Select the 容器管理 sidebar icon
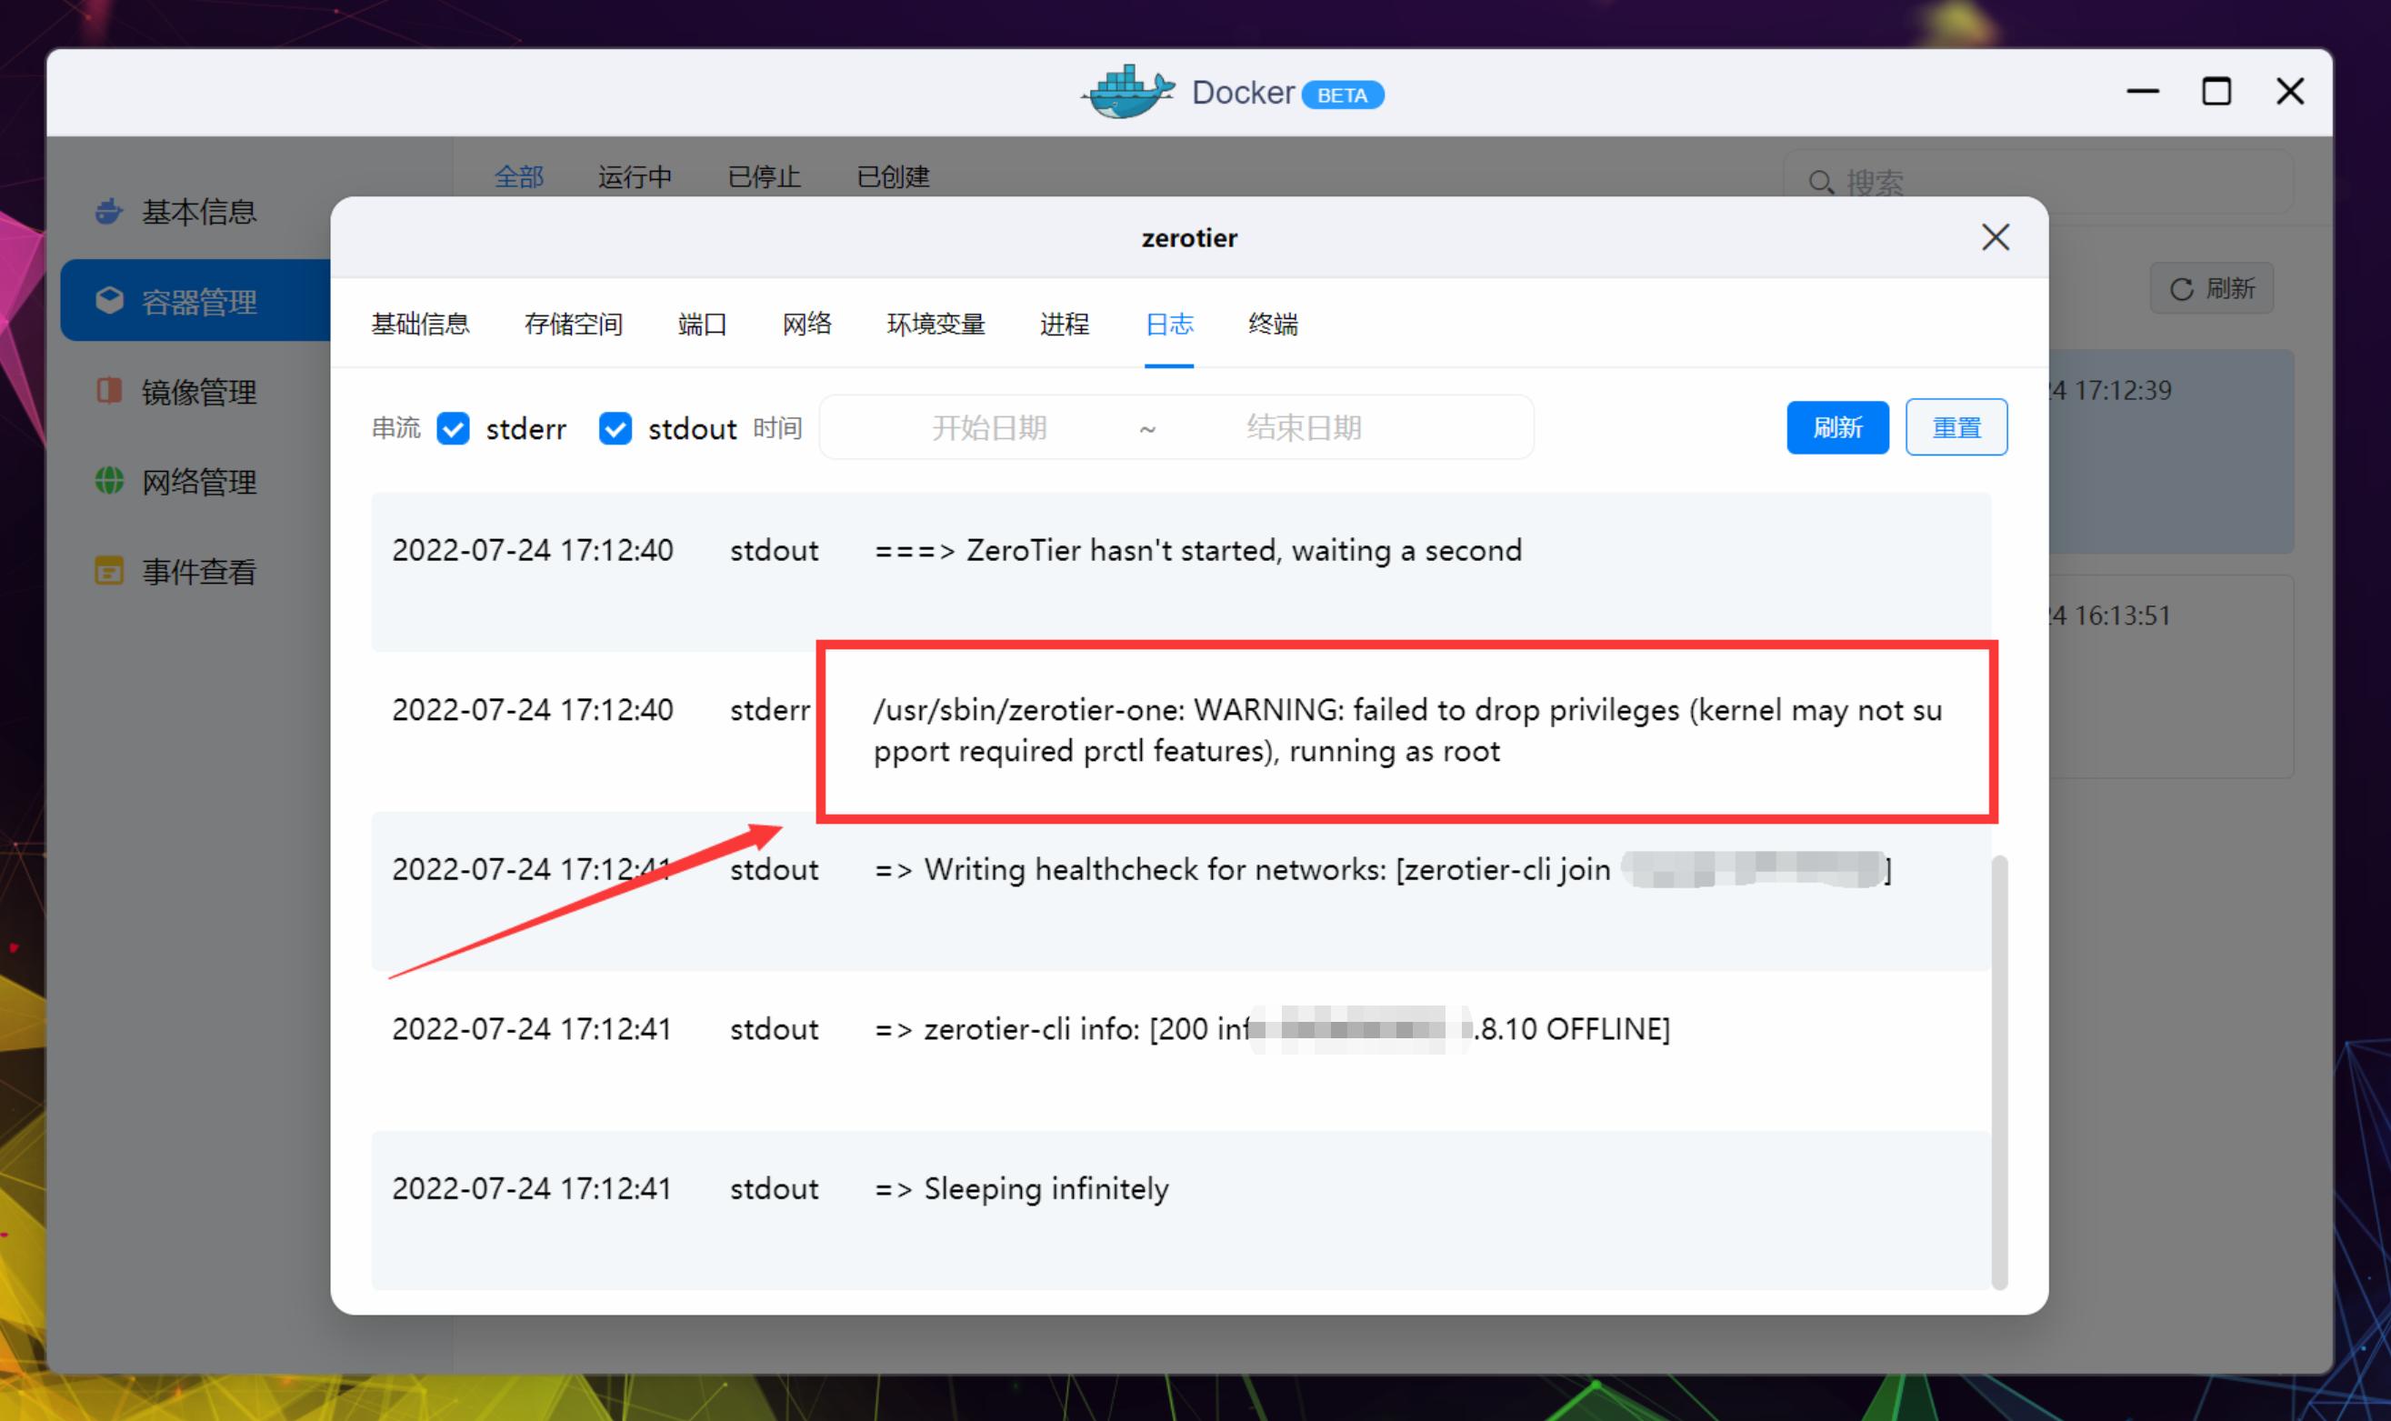This screenshot has height=1421, width=2391. tap(109, 300)
